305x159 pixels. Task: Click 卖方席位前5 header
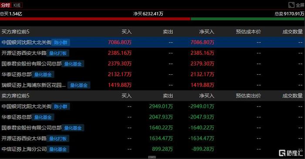point(15,96)
